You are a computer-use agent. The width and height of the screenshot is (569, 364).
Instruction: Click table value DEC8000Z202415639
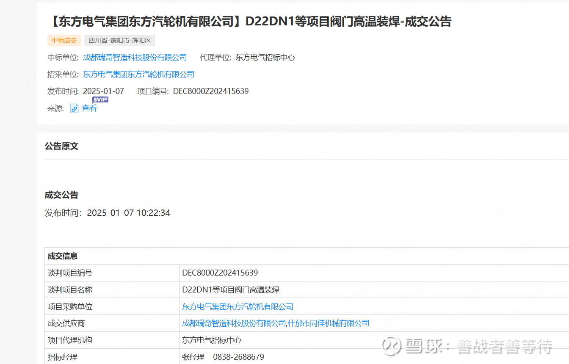click(220, 273)
